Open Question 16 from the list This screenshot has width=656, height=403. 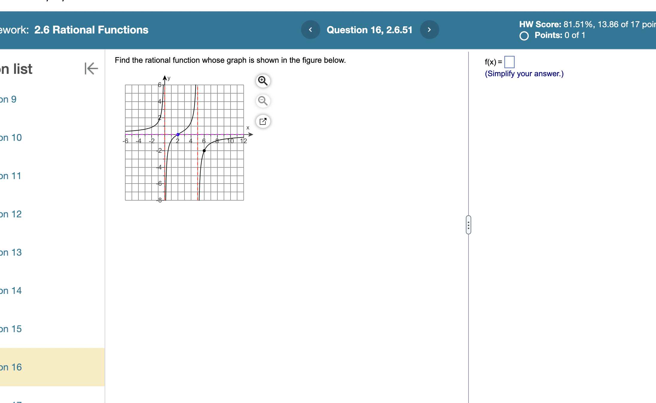(11, 367)
